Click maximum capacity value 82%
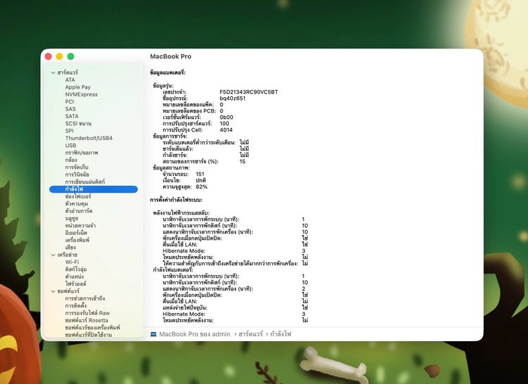This screenshot has width=528, height=384. coord(201,186)
